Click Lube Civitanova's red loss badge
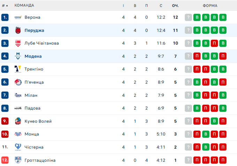 214,43
